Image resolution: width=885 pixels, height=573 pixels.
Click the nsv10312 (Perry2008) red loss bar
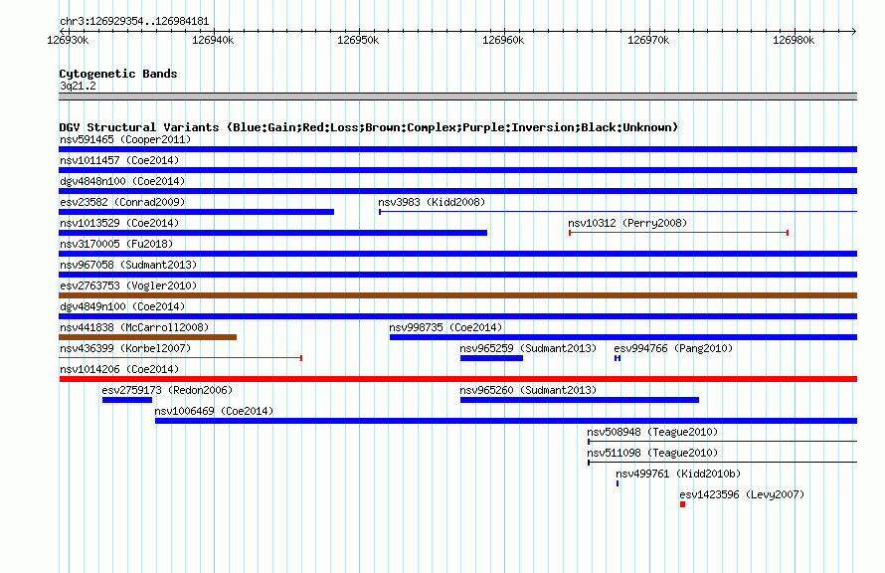point(678,233)
